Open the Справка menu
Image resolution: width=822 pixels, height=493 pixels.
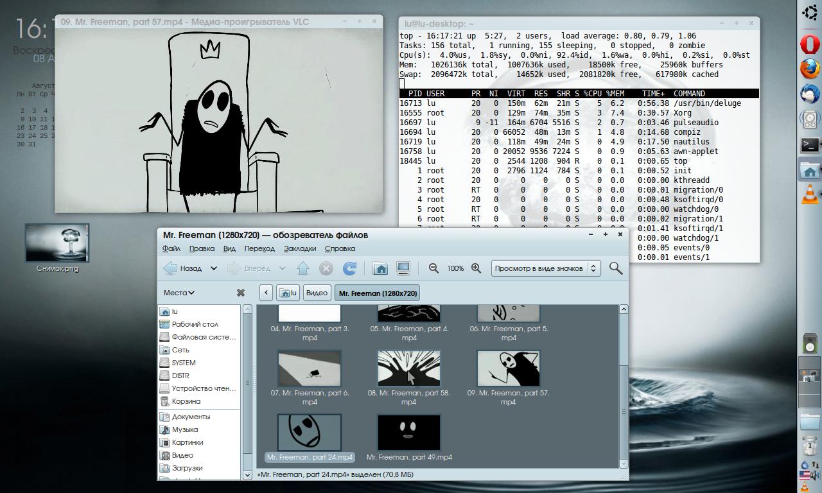(340, 248)
